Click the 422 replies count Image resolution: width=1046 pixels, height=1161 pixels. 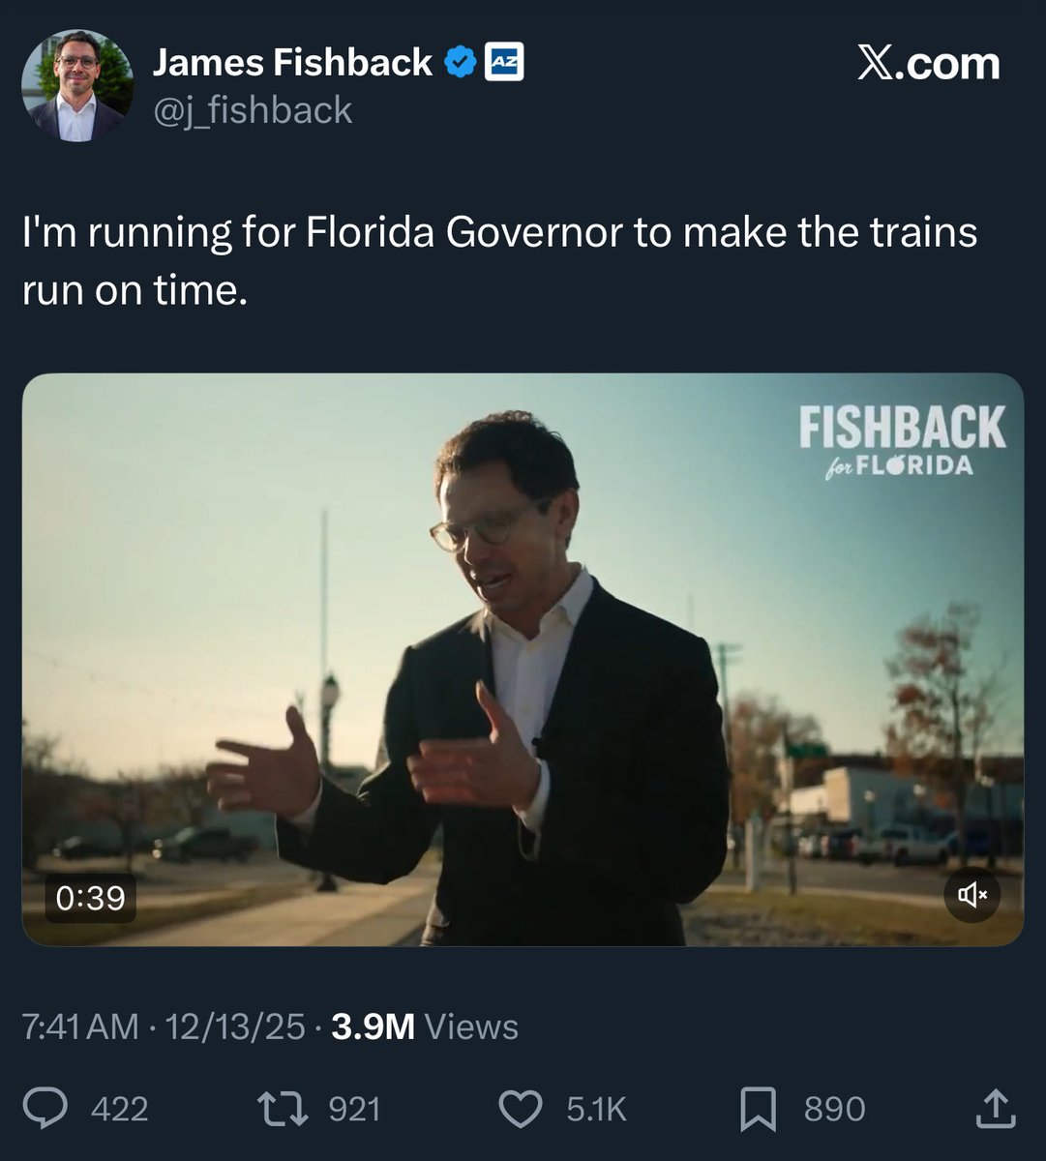[x=120, y=1109]
